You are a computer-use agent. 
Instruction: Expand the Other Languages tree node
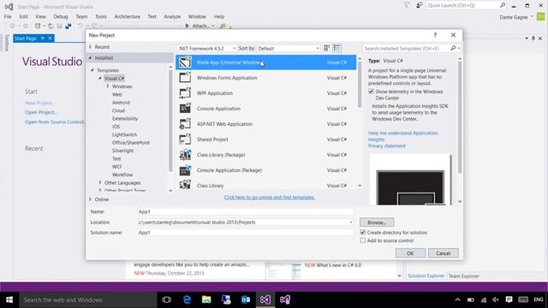click(x=100, y=182)
